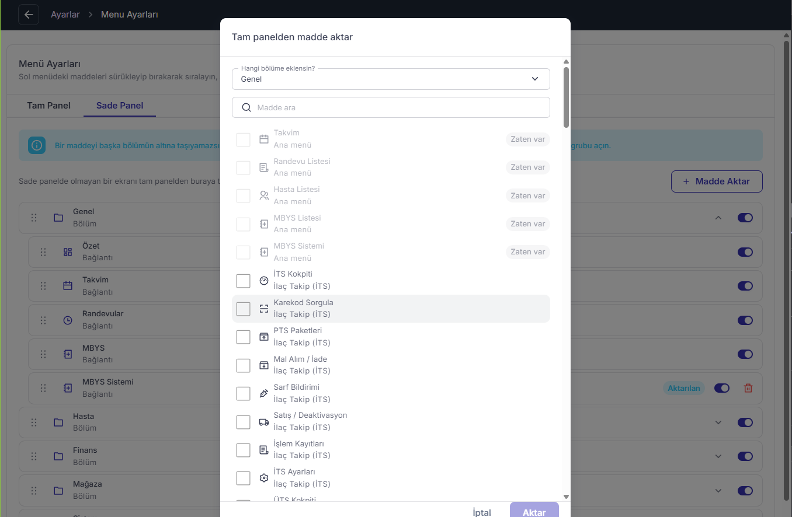The width and height of the screenshot is (792, 517).
Task: Click the Randevular clock icon
Action: point(68,320)
